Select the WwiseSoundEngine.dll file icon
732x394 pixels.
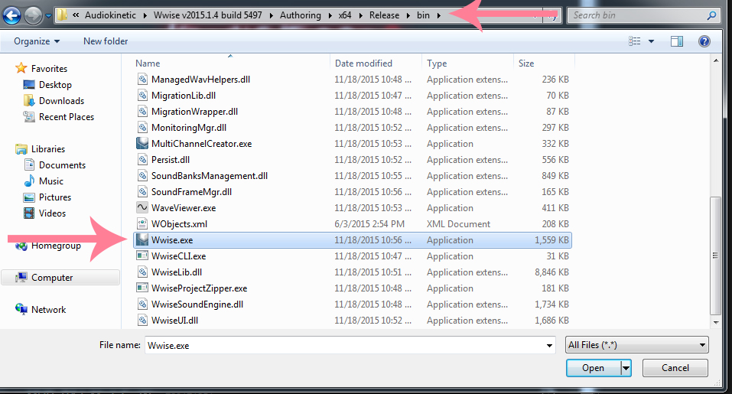(x=142, y=304)
